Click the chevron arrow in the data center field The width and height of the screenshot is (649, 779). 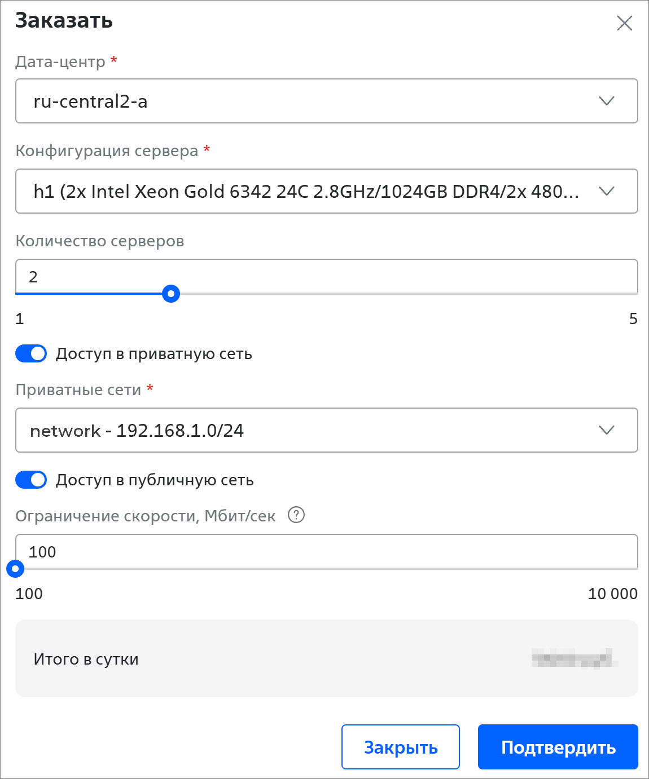pos(606,101)
